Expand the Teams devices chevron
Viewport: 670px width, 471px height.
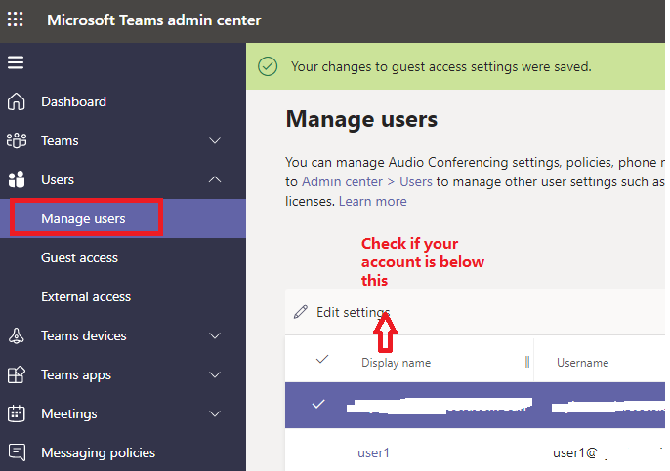(x=215, y=335)
